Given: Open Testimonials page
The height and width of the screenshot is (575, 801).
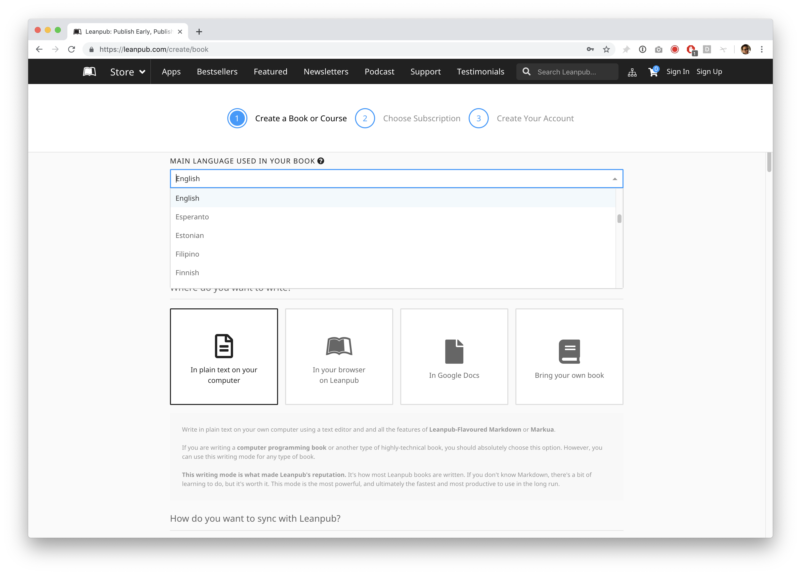Looking at the screenshot, I should click(x=480, y=72).
